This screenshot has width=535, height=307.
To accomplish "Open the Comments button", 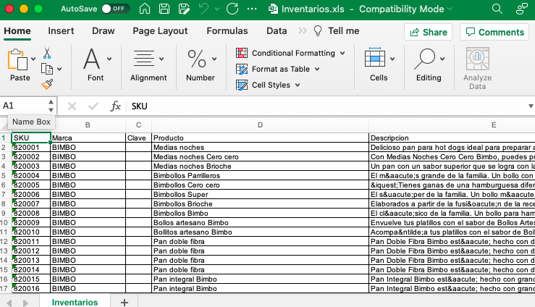I will tap(494, 32).
